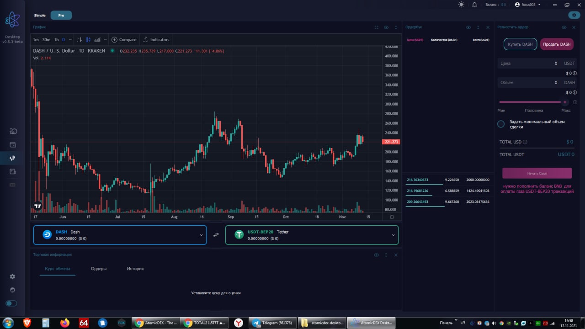Open Windows Start menu
Image resolution: width=585 pixels, height=329 pixels.
coord(8,323)
